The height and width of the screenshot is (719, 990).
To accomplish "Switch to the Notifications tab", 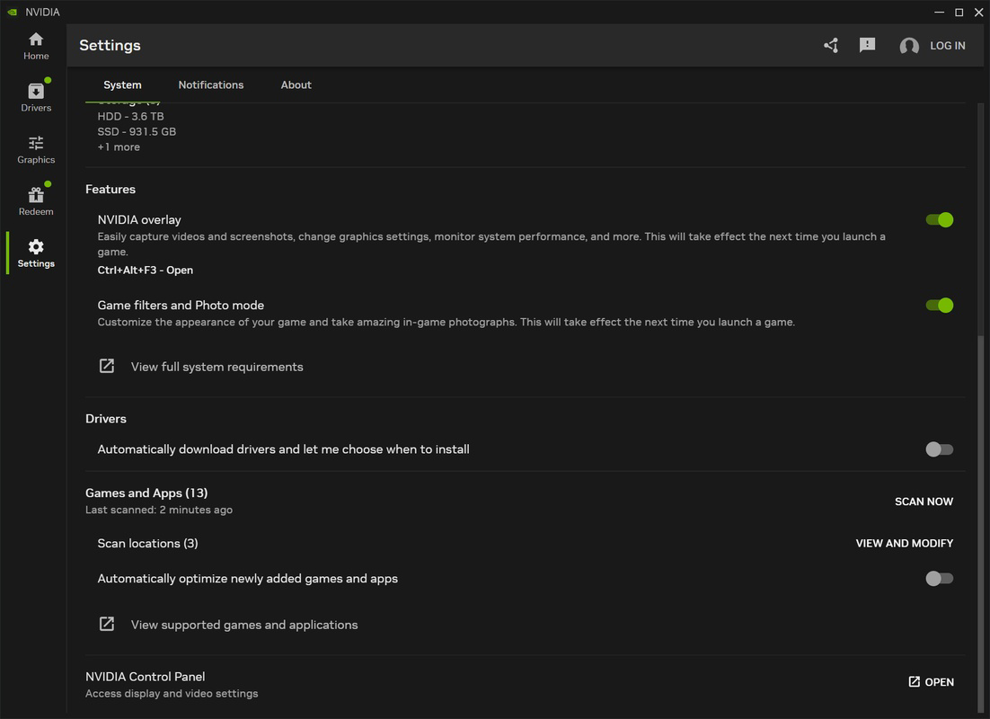I will (x=211, y=84).
